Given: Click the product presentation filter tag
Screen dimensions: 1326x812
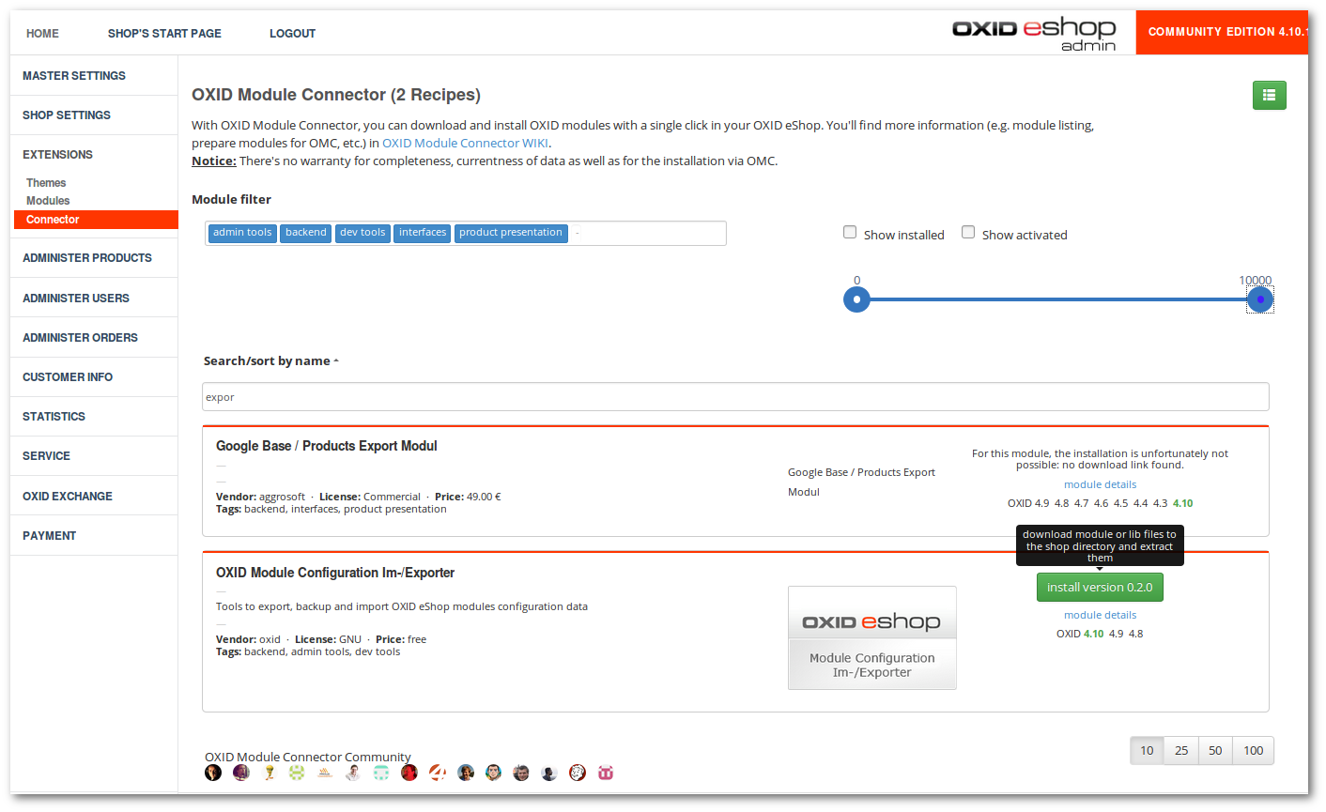Looking at the screenshot, I should pyautogui.click(x=511, y=233).
